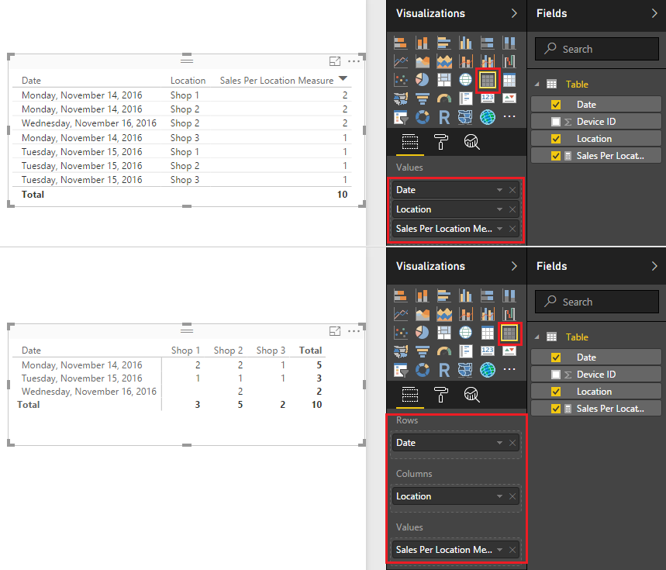The height and width of the screenshot is (570, 666).
Task: Uncheck Sales Per Locat.. in upper Fields pane
Action: point(556,156)
